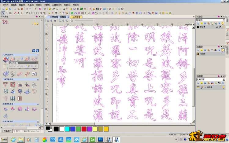Choose the Node Editing tool

point(7,13)
